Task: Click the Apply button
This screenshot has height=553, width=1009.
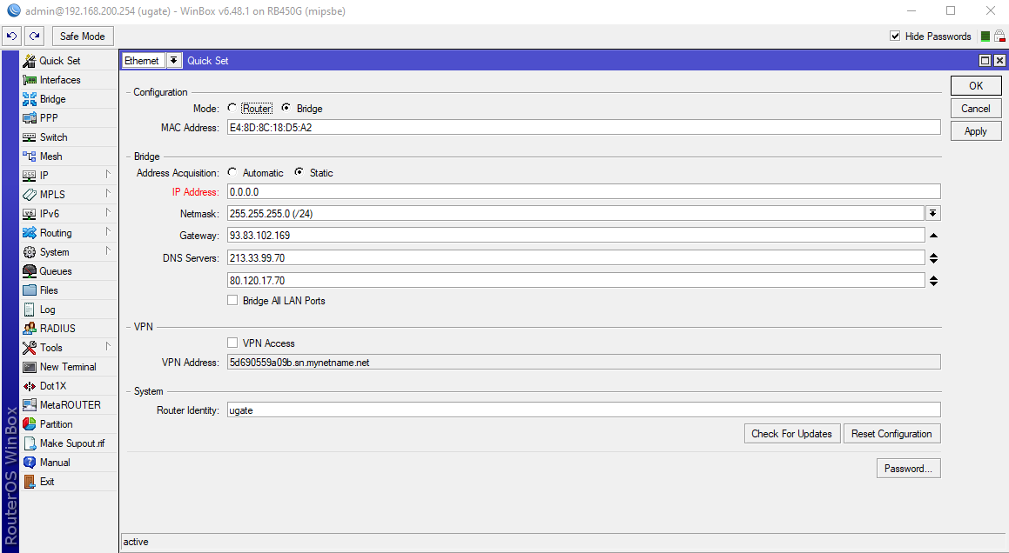Action: 976,131
